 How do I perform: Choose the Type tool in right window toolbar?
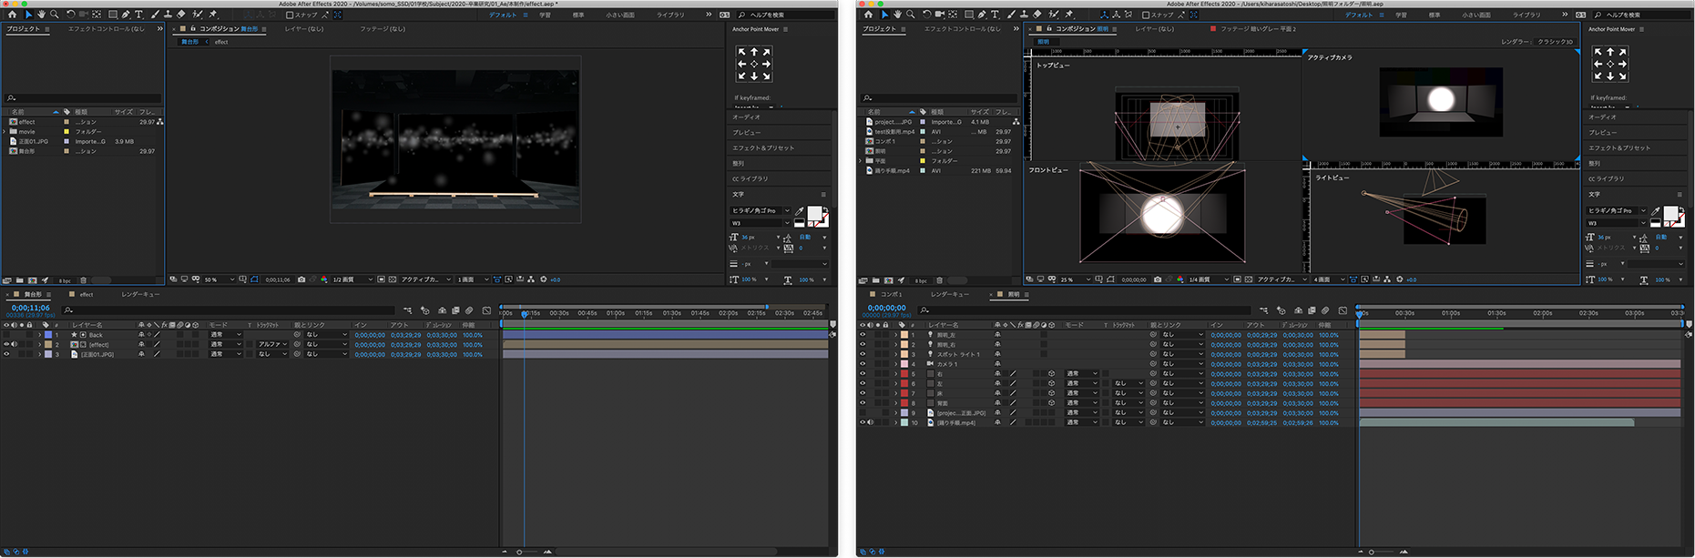click(995, 15)
